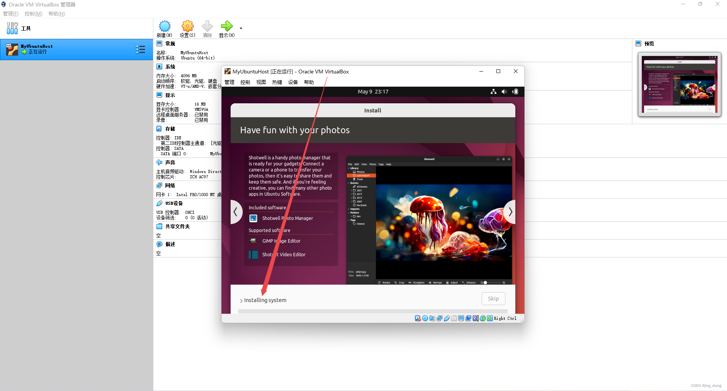Viewport: 727px width, 391px height.
Task: Expand the Installing system details chevron
Action: (x=241, y=301)
